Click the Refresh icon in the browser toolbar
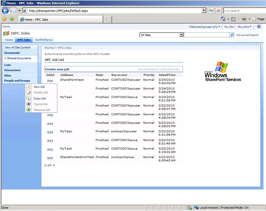Viewport: 266px width, 211px height. pyautogui.click(x=211, y=10)
